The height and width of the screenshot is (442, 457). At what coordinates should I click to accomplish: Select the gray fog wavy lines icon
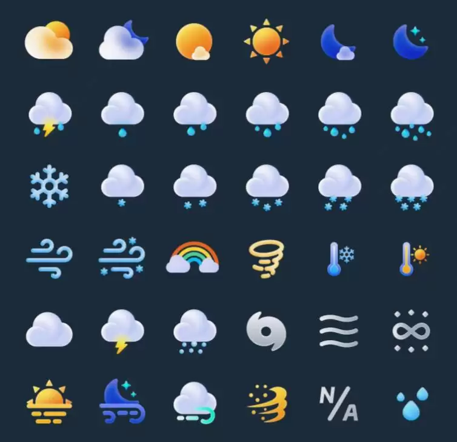[x=339, y=331]
